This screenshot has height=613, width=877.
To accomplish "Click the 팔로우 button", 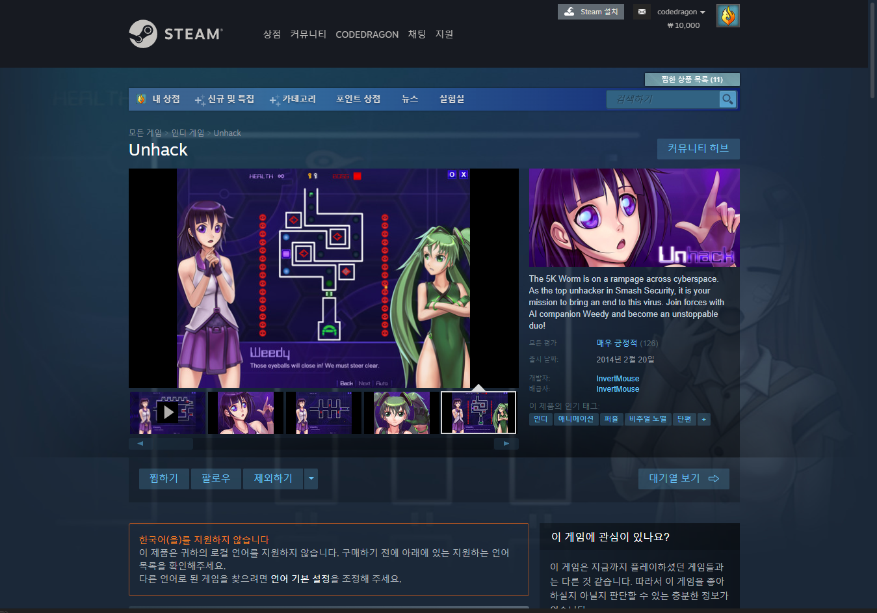I will [216, 478].
